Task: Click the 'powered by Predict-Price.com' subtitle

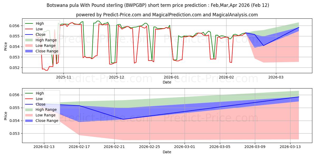Action: (167, 15)
